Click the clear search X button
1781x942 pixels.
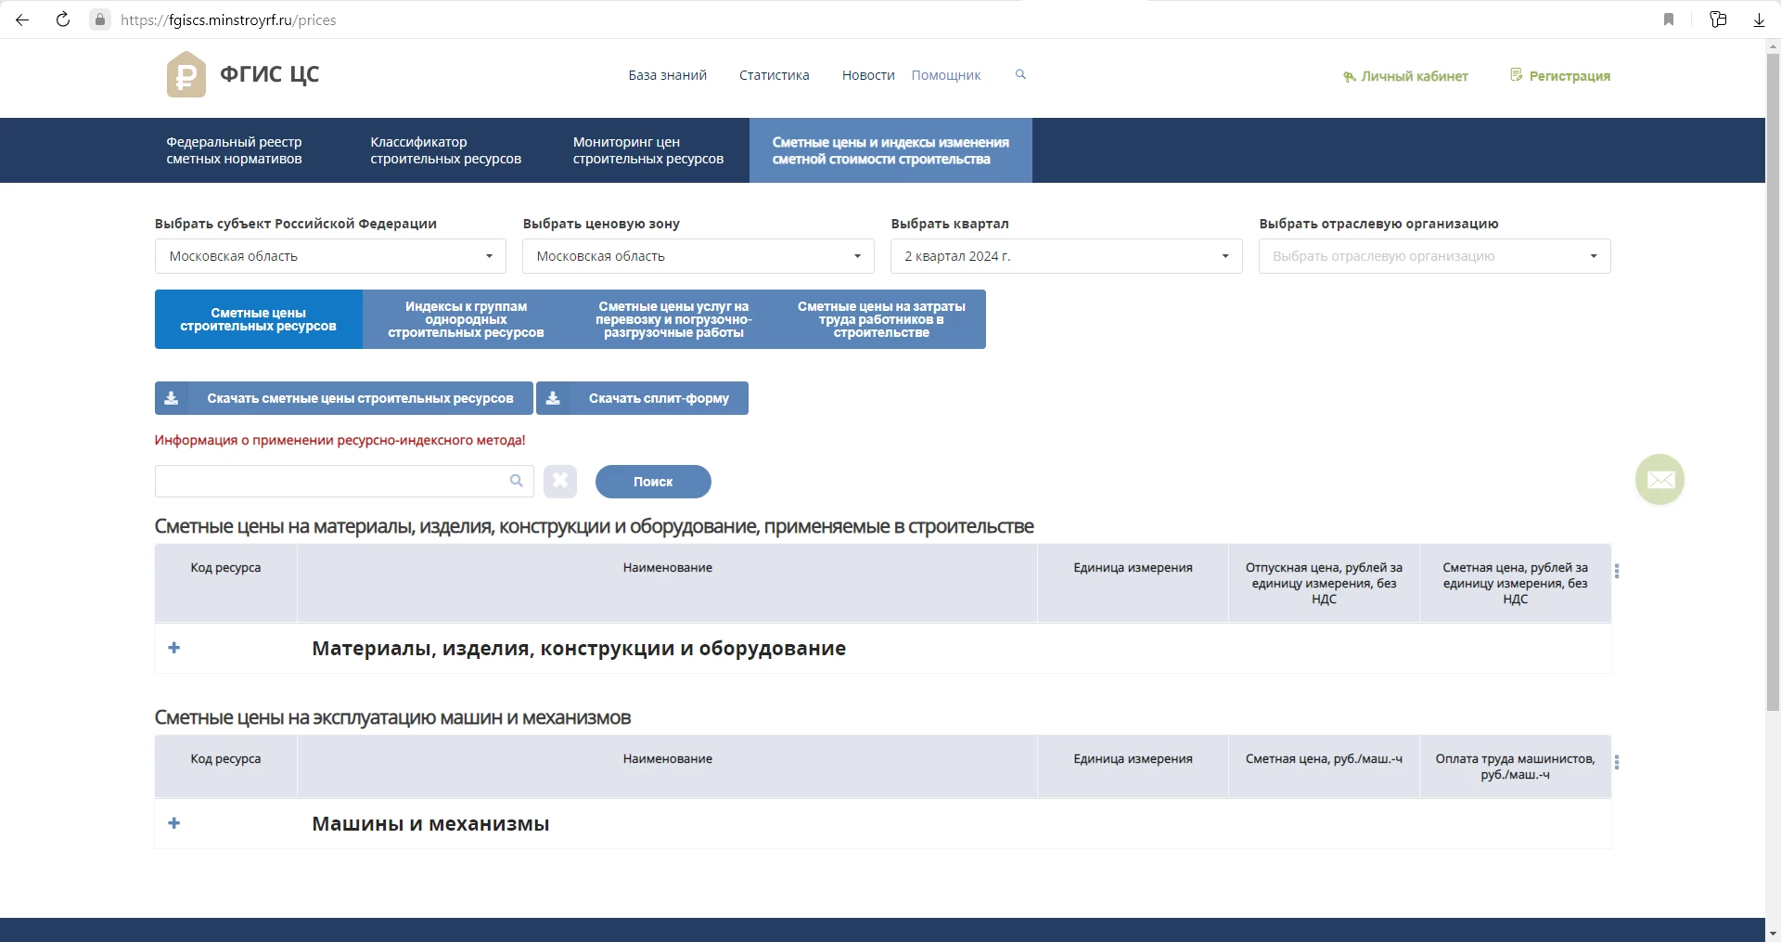[560, 481]
